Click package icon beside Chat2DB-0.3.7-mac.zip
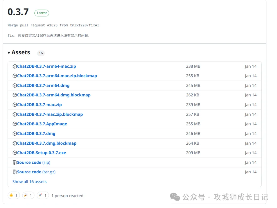Viewport: 277px width, 208px height. [15, 105]
